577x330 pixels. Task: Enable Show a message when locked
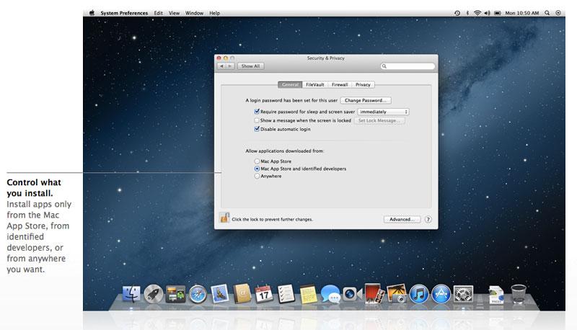257,120
